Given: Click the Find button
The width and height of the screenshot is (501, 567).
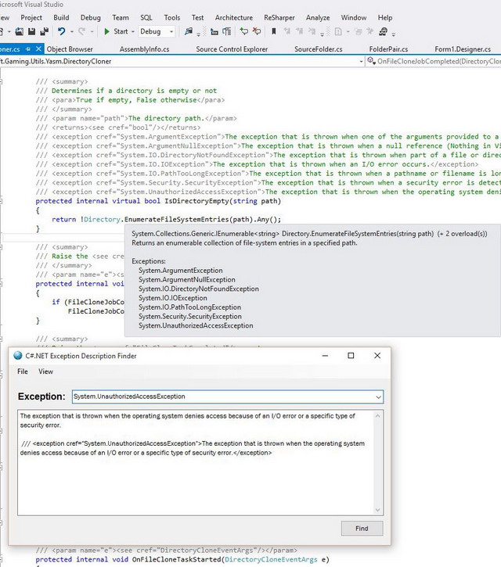Looking at the screenshot, I should coord(362,529).
